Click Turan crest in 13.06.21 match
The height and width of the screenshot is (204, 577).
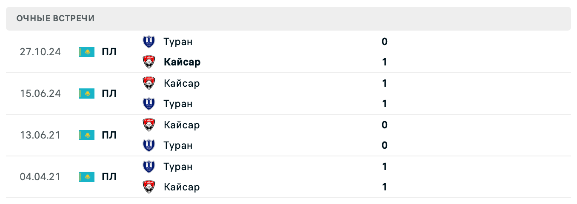[149, 145]
